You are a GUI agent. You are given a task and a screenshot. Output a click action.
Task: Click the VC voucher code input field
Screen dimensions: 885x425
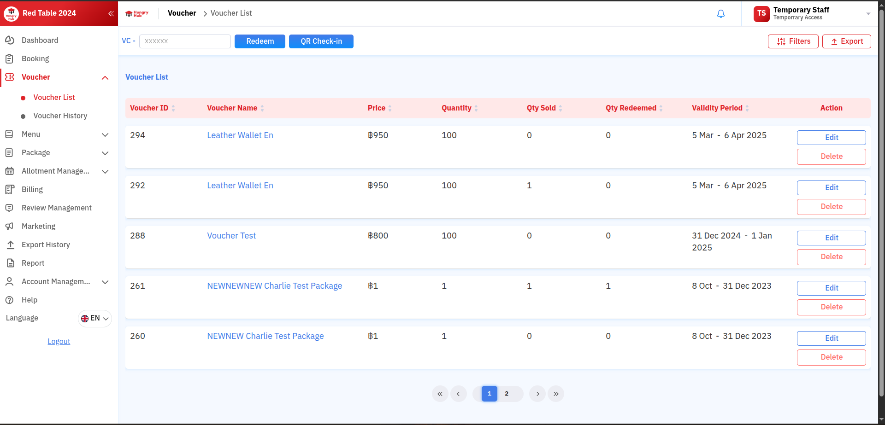point(185,41)
